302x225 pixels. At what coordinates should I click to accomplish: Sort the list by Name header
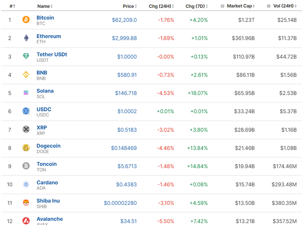click(45, 6)
